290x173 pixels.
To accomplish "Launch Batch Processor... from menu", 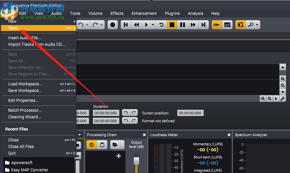I will click(x=39, y=110).
